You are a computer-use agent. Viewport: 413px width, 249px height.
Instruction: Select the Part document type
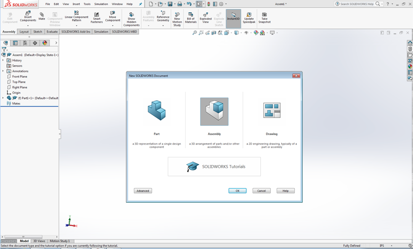coord(157,111)
